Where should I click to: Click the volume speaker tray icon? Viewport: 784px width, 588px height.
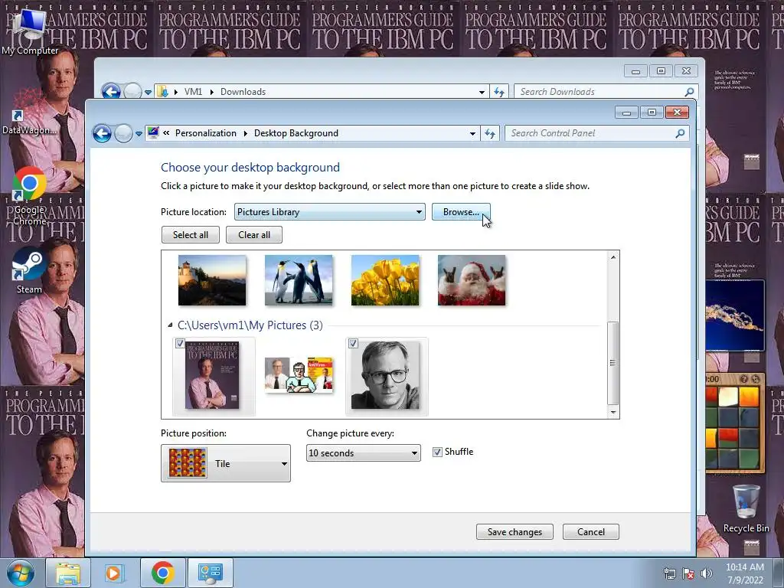pyautogui.click(x=707, y=573)
